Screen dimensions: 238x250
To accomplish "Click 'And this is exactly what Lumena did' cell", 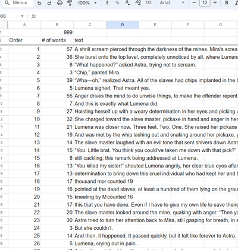I will pyautogui.click(x=117, y=103).
